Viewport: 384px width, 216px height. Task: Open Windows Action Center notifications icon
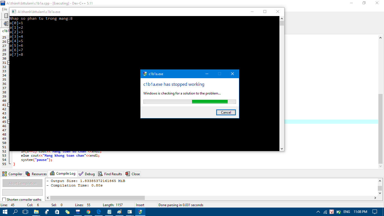374,212
